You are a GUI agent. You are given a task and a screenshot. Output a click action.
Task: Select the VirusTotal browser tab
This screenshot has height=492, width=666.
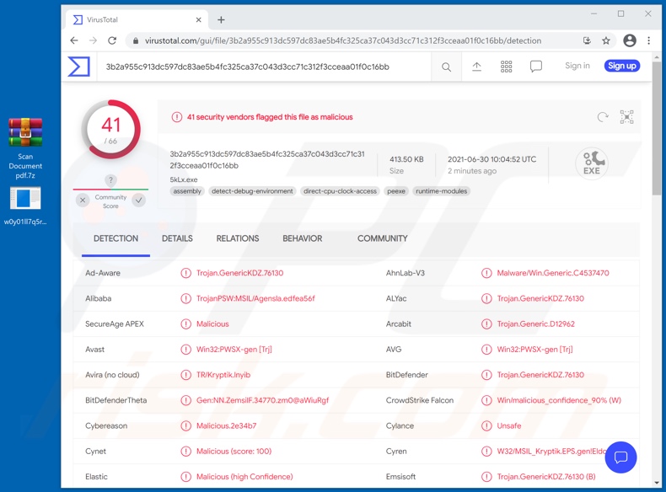pos(137,19)
